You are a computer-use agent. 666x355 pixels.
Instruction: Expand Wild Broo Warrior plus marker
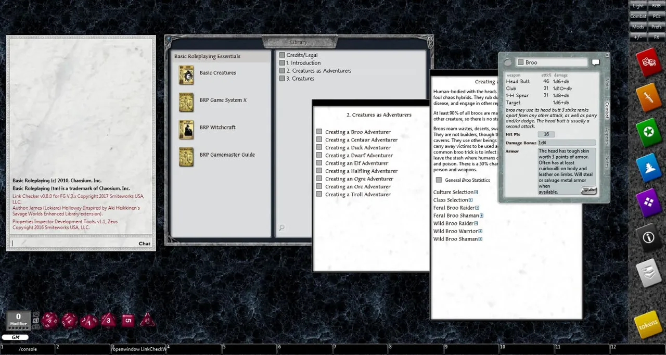pyautogui.click(x=480, y=232)
